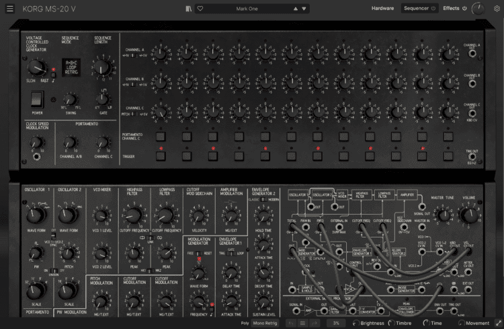This screenshot has width=504, height=329.
Task: Click the Channel C Out jack
Action: [472, 113]
